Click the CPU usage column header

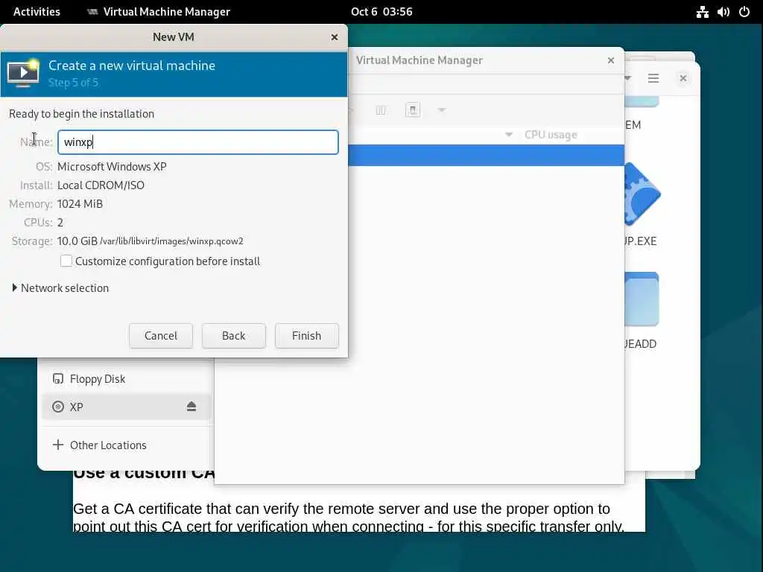coord(551,135)
